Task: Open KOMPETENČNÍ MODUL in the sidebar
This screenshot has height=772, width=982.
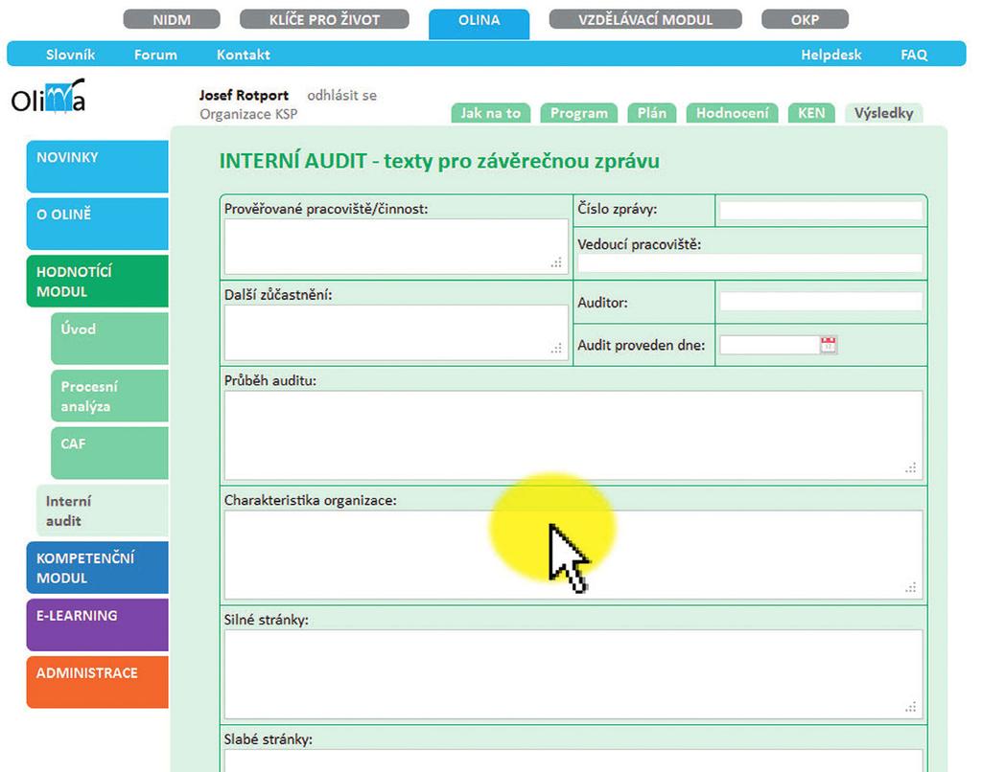Action: click(x=97, y=567)
